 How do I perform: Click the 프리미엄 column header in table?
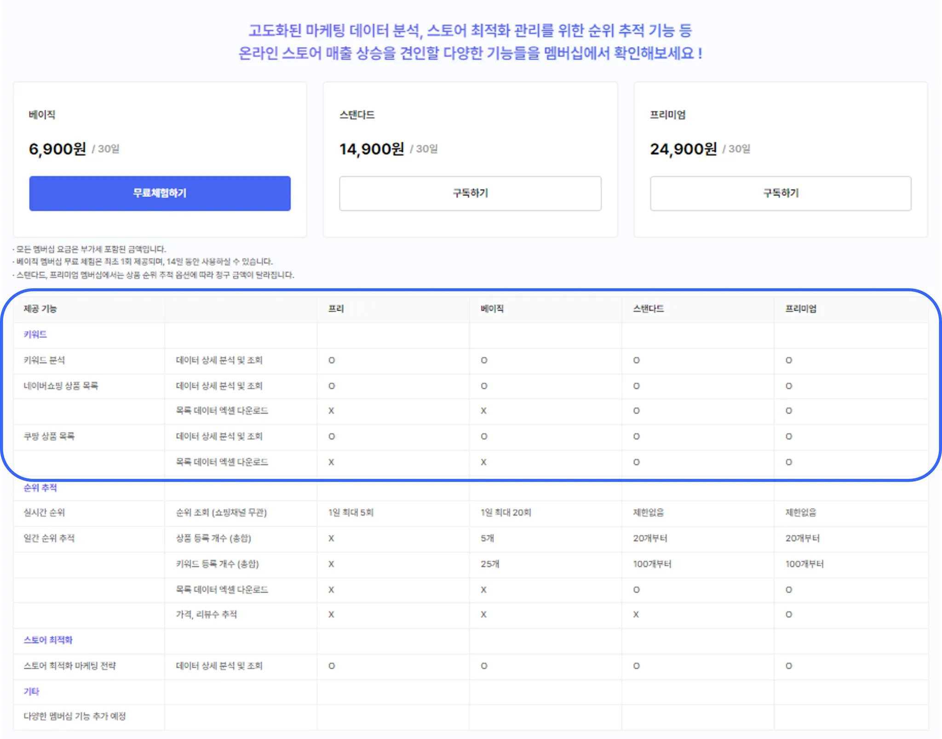(x=801, y=309)
